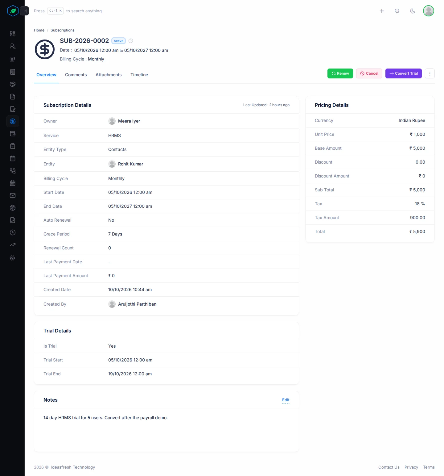Open the settings gear icon in sidebar
Screen dimensions: 444x476
(13, 258)
